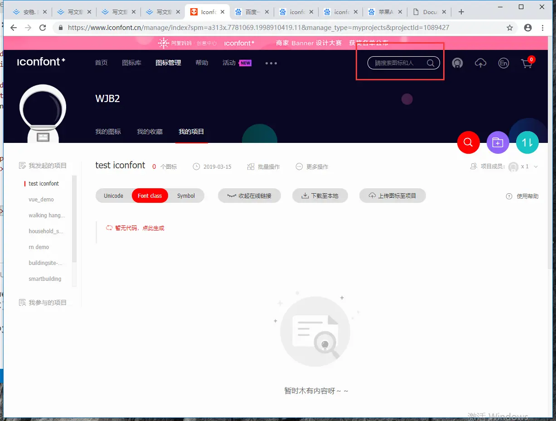Click the red round search button
The image size is (556, 421).
coord(469,142)
